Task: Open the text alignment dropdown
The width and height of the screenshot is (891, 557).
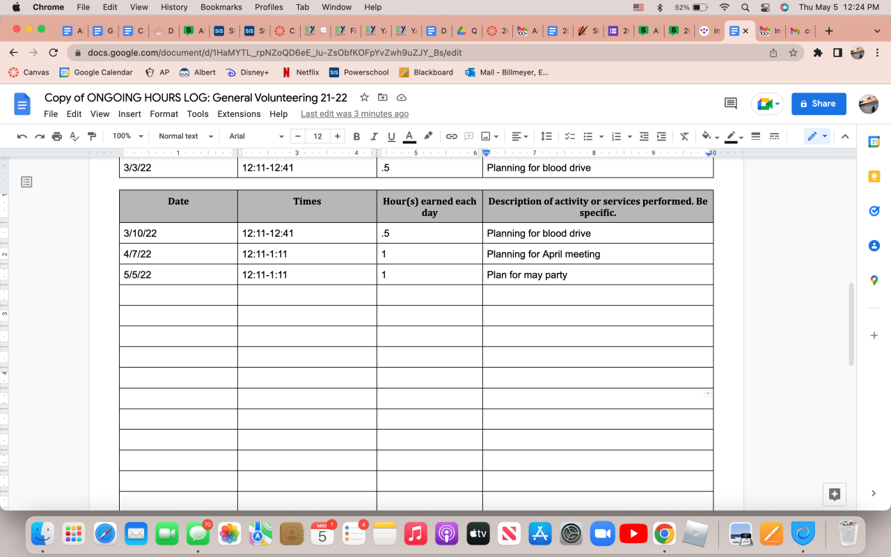Action: (519, 136)
